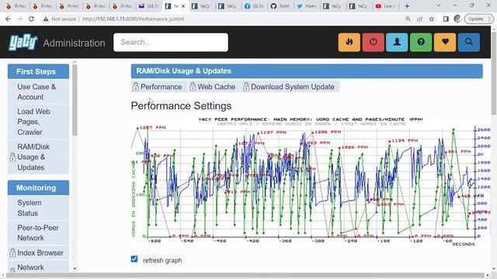The width and height of the screenshot is (497, 279).
Task: Click the Administration header text
Action: click(74, 43)
